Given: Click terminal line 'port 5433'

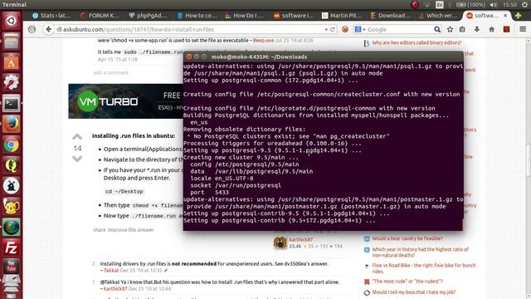Looking at the screenshot, I should pyautogui.click(x=209, y=192).
